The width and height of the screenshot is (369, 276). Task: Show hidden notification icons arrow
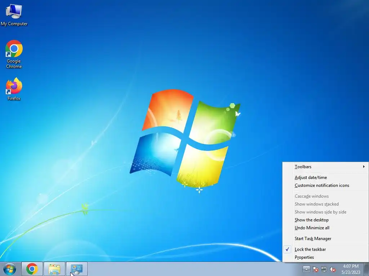(x=306, y=269)
